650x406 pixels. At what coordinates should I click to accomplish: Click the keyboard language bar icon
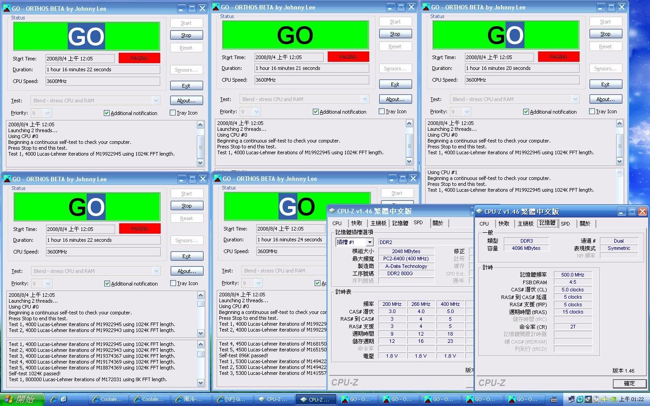pos(554,399)
